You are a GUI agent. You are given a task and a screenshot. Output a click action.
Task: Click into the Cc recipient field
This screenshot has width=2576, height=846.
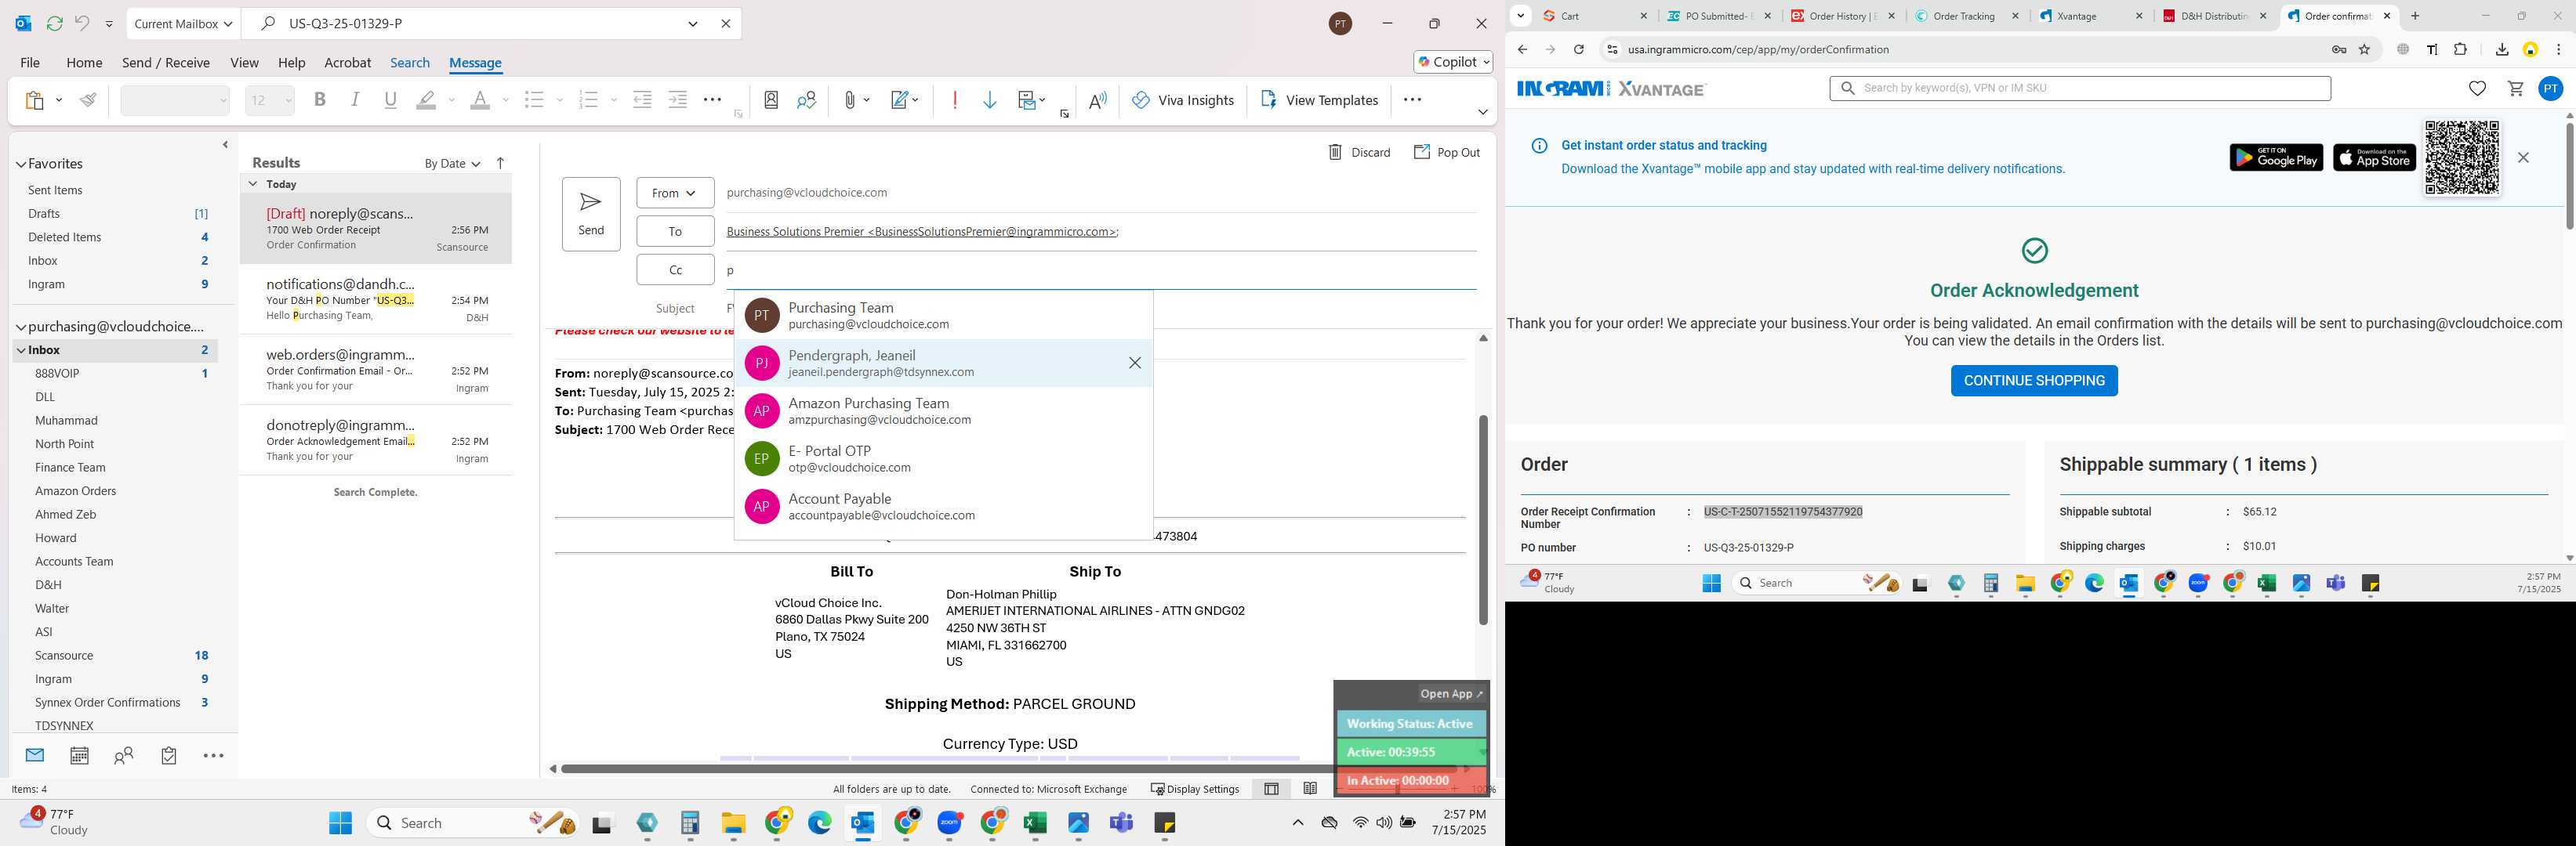coord(1100,269)
